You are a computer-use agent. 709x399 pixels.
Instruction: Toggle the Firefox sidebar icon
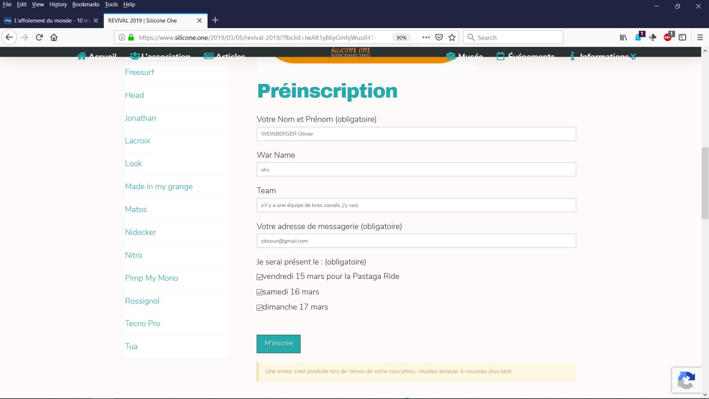[x=683, y=37]
